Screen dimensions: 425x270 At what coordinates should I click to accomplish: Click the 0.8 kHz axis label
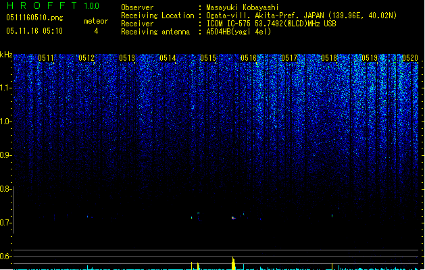tap(5, 189)
